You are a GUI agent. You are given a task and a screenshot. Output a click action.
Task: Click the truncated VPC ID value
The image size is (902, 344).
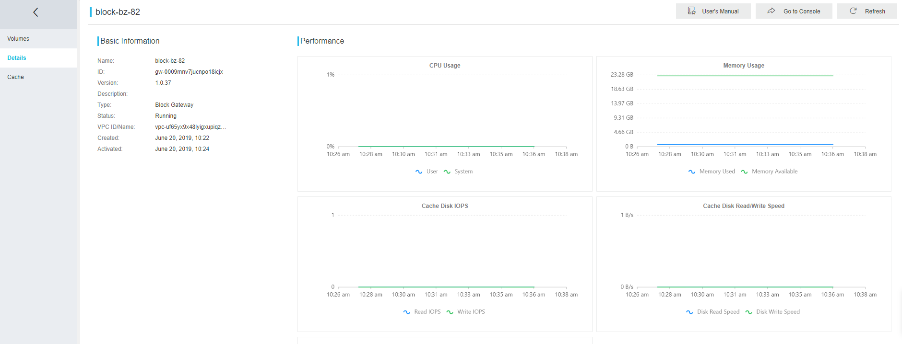pos(190,127)
